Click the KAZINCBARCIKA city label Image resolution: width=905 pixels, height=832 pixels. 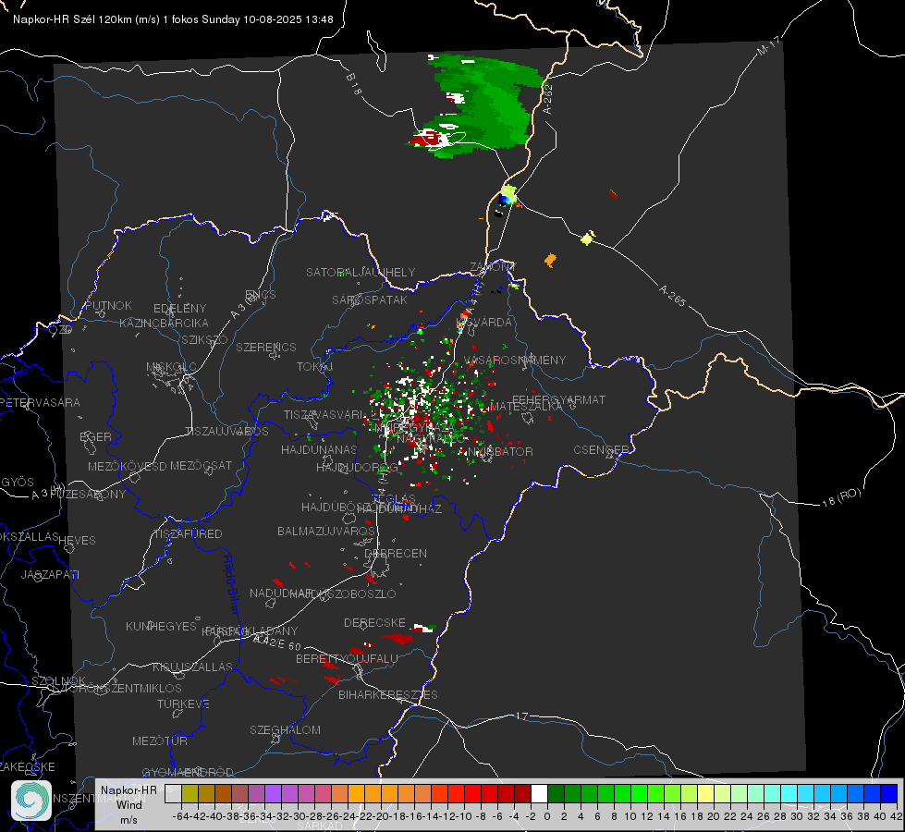[x=164, y=323]
